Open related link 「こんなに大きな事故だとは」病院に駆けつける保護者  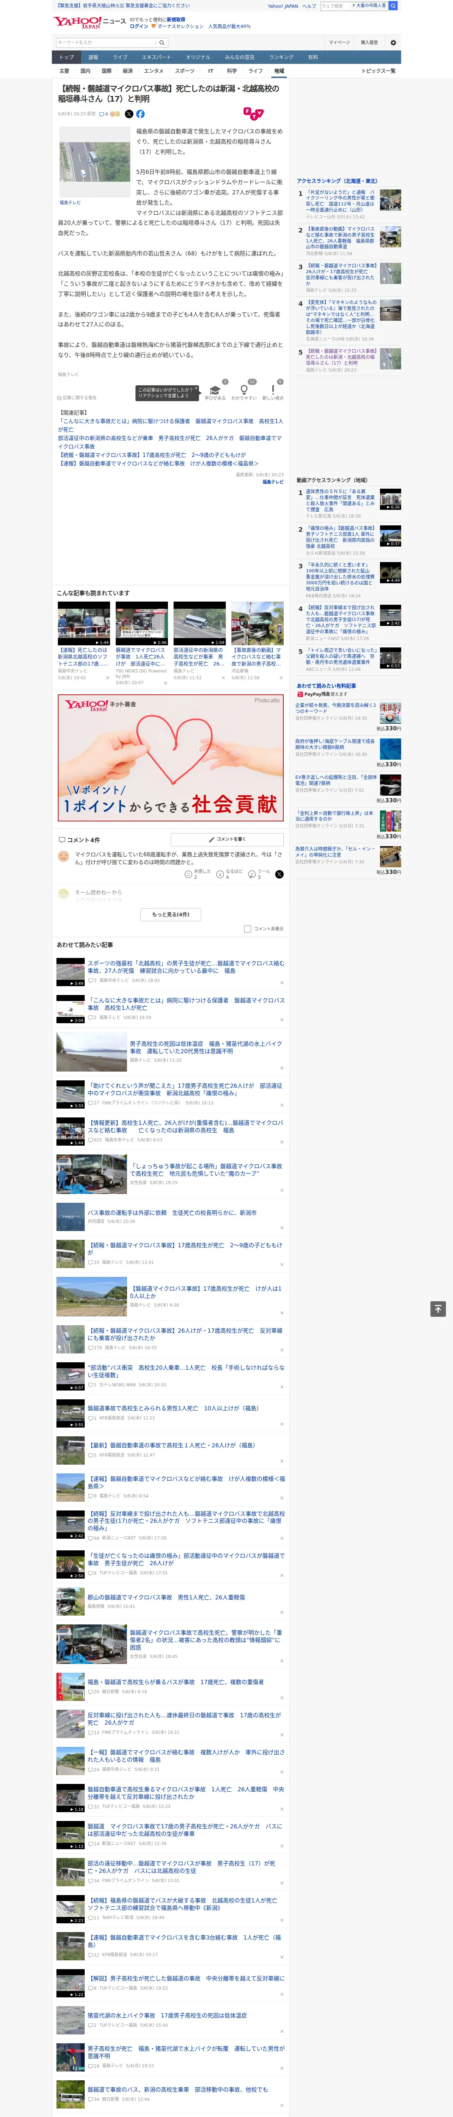170,425
